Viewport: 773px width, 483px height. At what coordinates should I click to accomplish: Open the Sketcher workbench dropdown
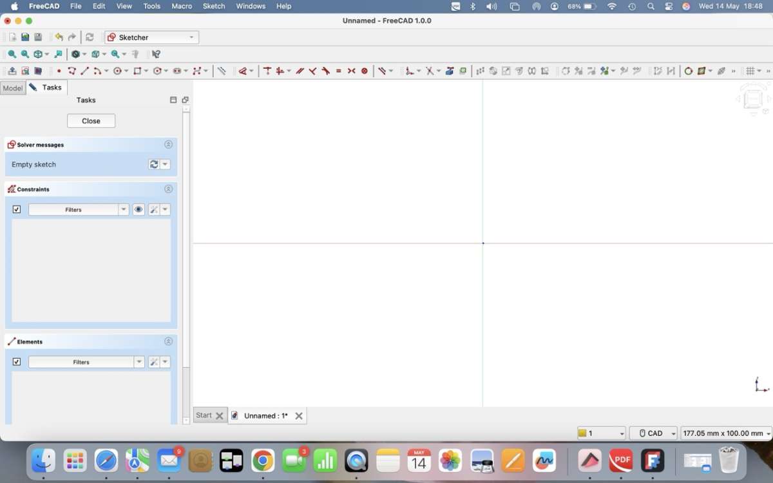click(152, 37)
